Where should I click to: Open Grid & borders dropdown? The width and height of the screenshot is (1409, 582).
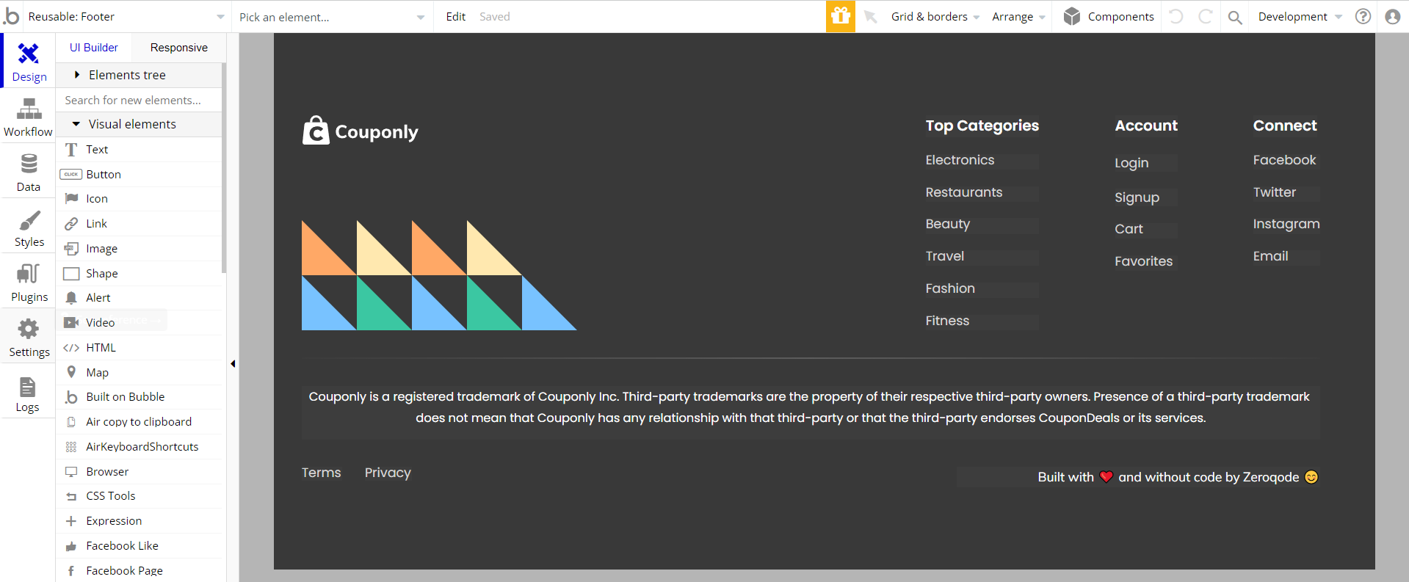click(935, 16)
